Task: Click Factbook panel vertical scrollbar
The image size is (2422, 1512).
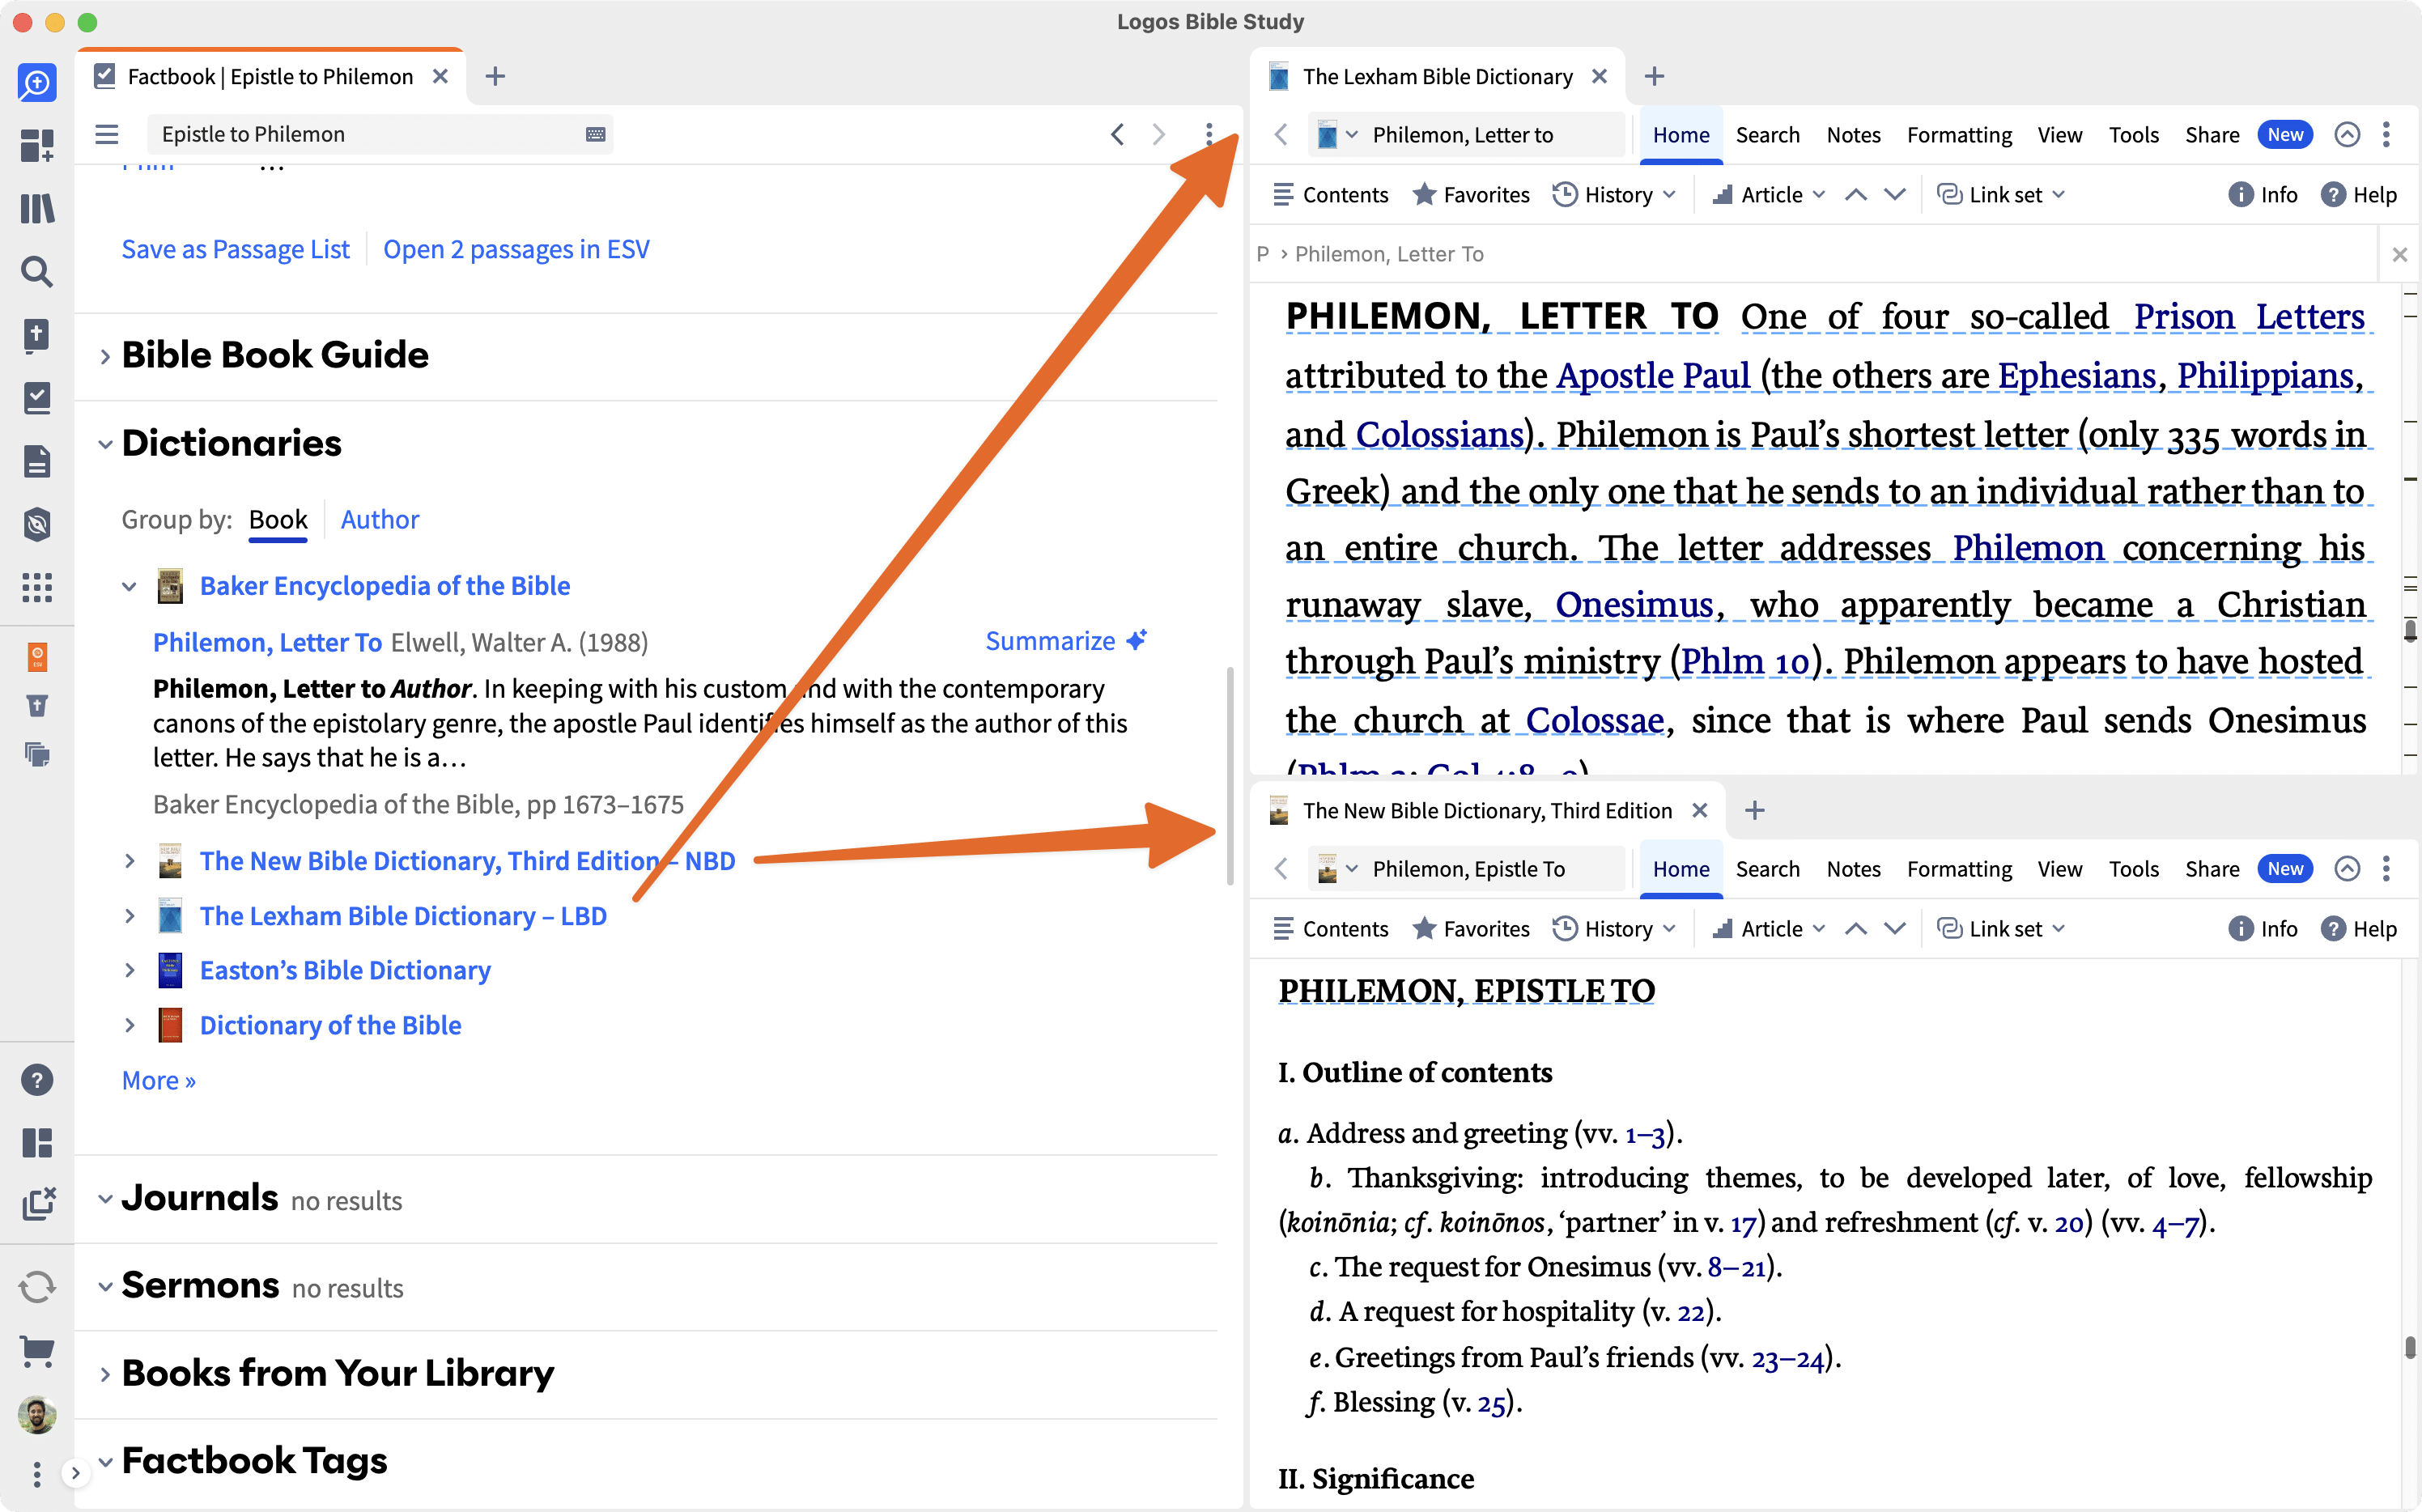Action: point(1229,776)
